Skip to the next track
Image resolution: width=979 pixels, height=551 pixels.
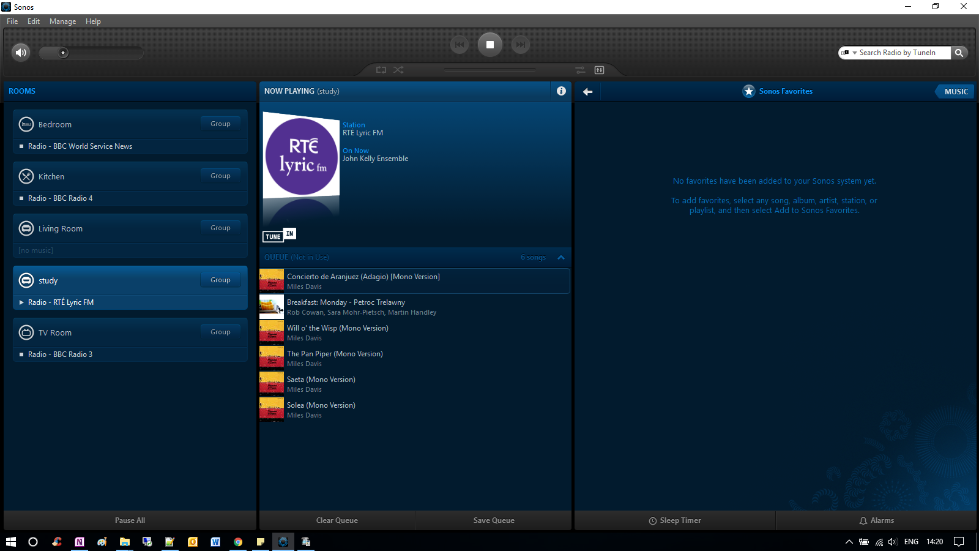pos(521,44)
